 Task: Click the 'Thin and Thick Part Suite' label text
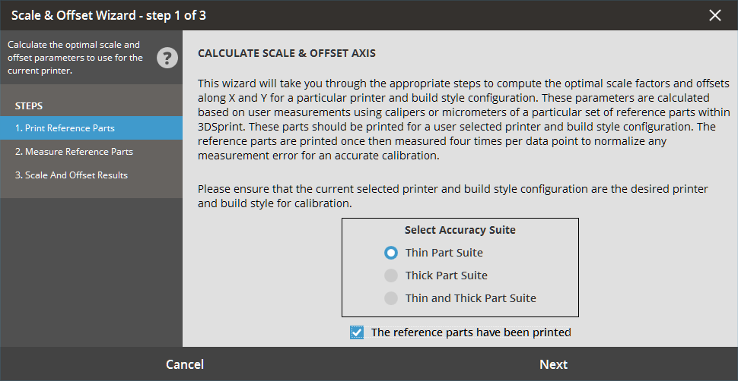(470, 298)
